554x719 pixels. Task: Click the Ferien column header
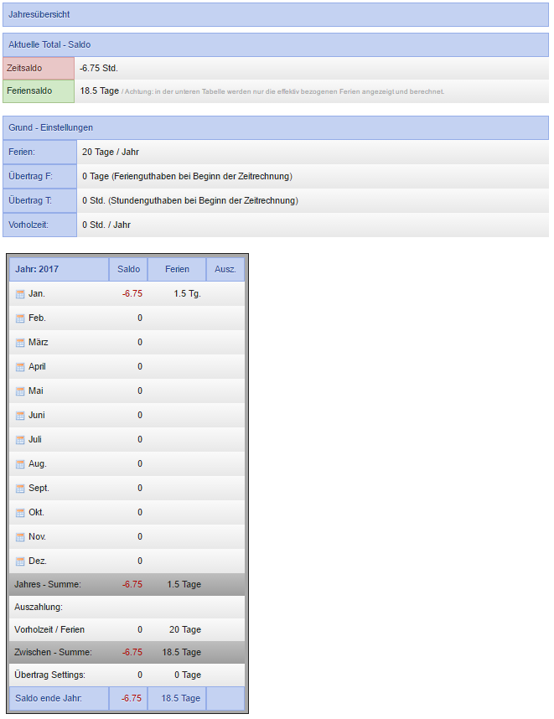click(177, 269)
